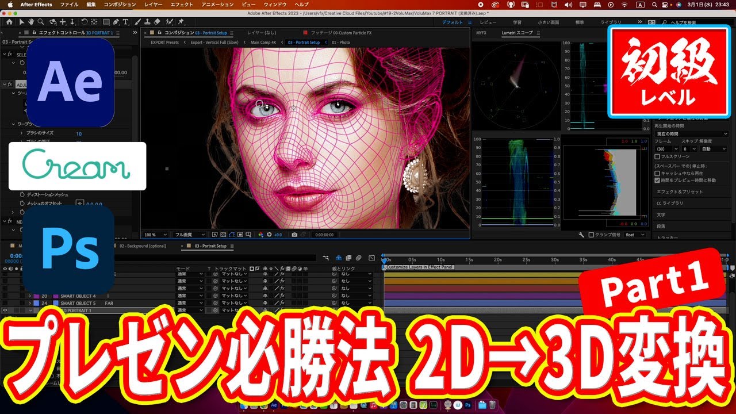Toggle キャッシュ中なら再生 checkbox
Screen dimensions: 736x414
point(657,172)
